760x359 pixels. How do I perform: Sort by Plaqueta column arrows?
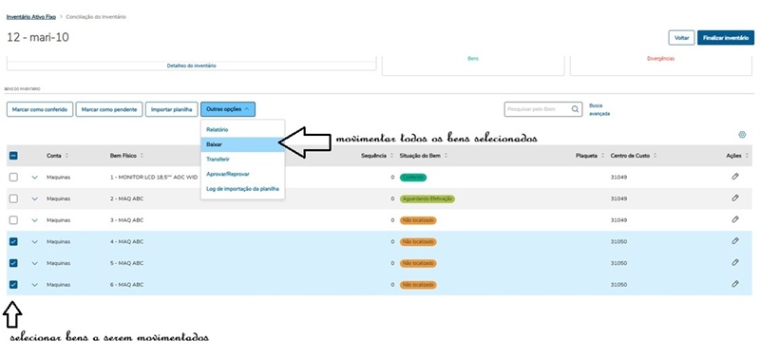pos(602,156)
